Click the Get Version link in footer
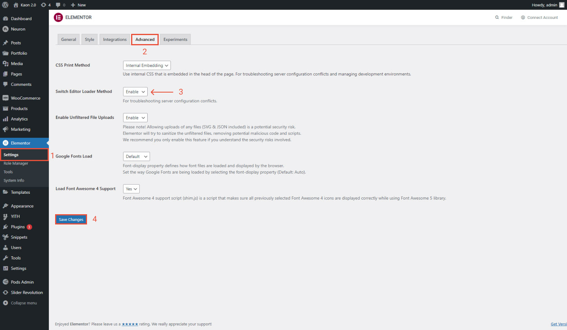Viewport: 567px width, 330px height. coord(559,324)
